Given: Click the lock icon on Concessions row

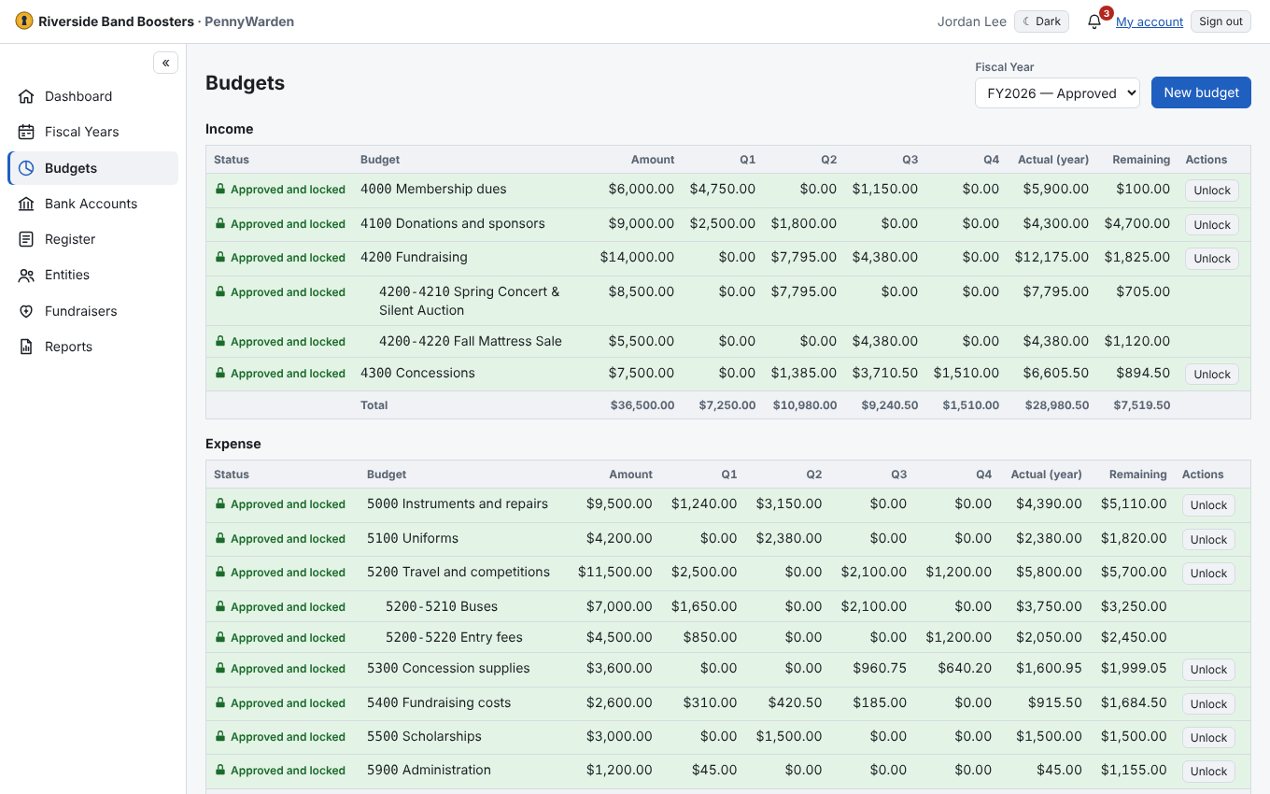Looking at the screenshot, I should pyautogui.click(x=220, y=373).
